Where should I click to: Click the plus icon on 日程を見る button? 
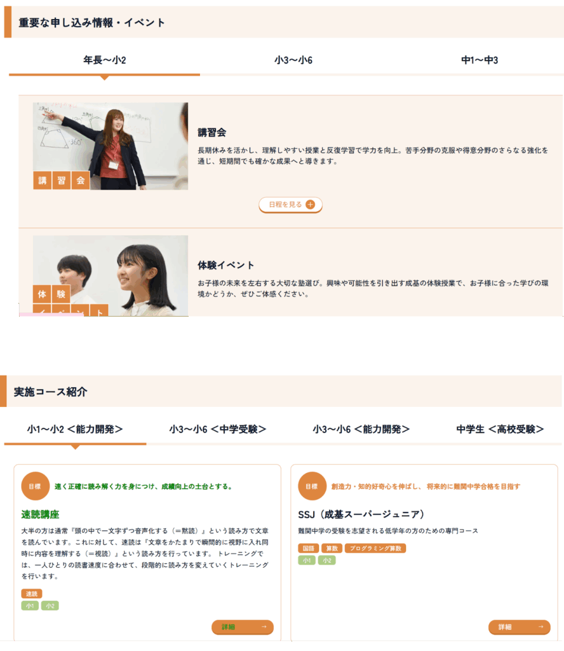coord(310,205)
